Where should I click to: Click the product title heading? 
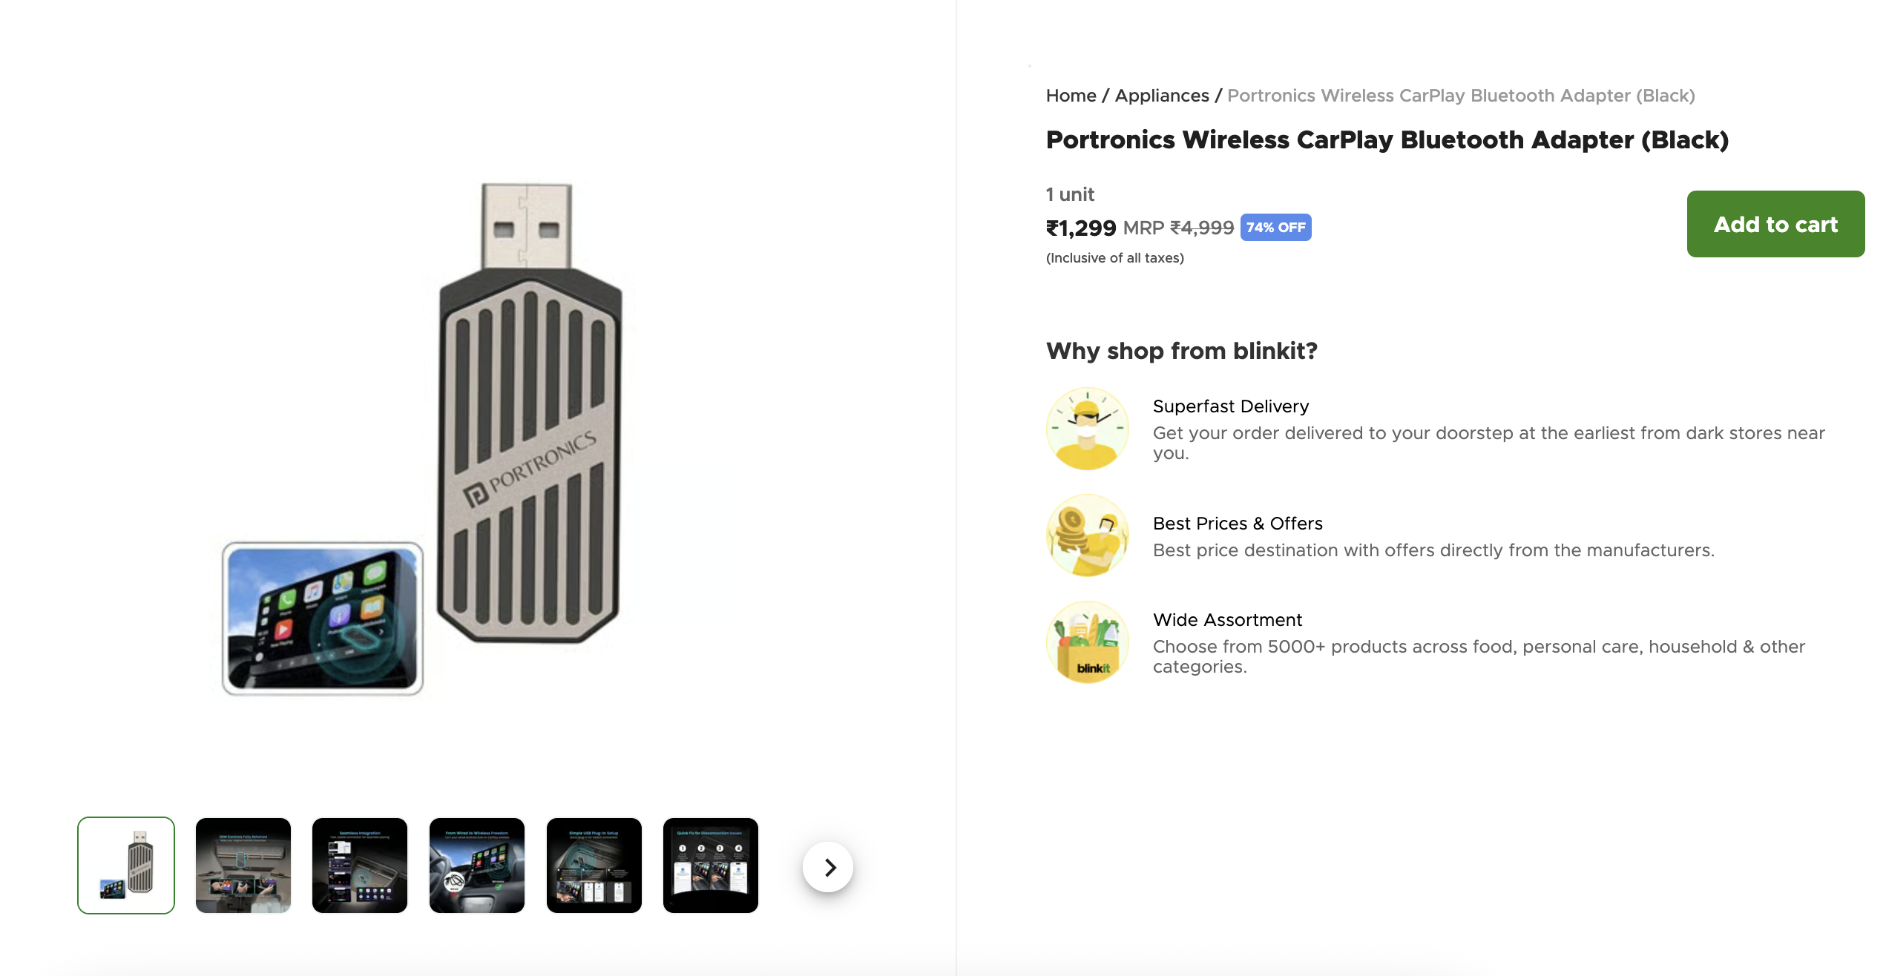pos(1387,140)
